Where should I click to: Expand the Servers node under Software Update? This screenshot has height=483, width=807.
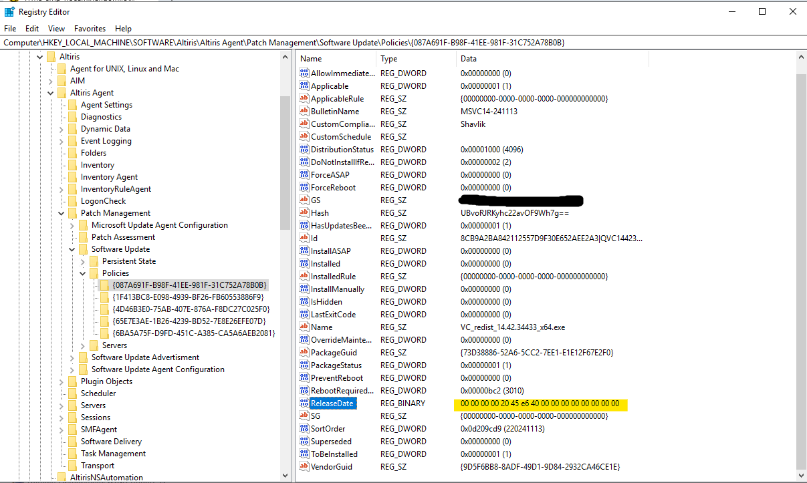click(x=83, y=345)
